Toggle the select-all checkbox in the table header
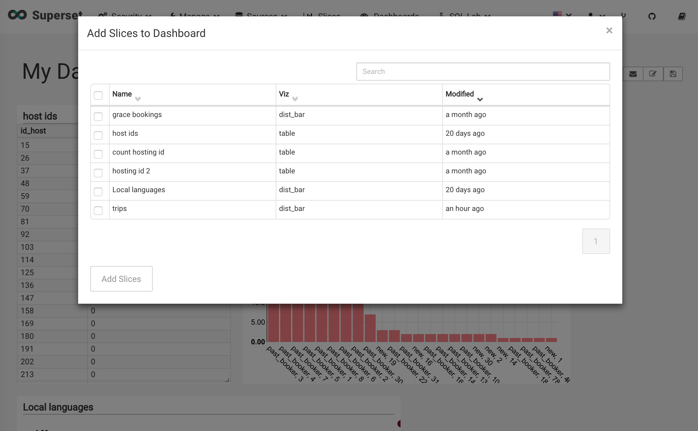The image size is (698, 431). tap(98, 95)
